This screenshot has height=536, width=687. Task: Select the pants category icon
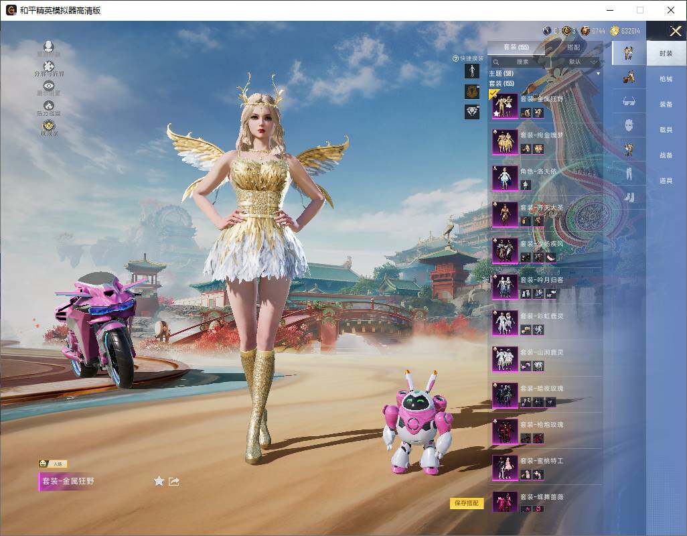pyautogui.click(x=629, y=174)
